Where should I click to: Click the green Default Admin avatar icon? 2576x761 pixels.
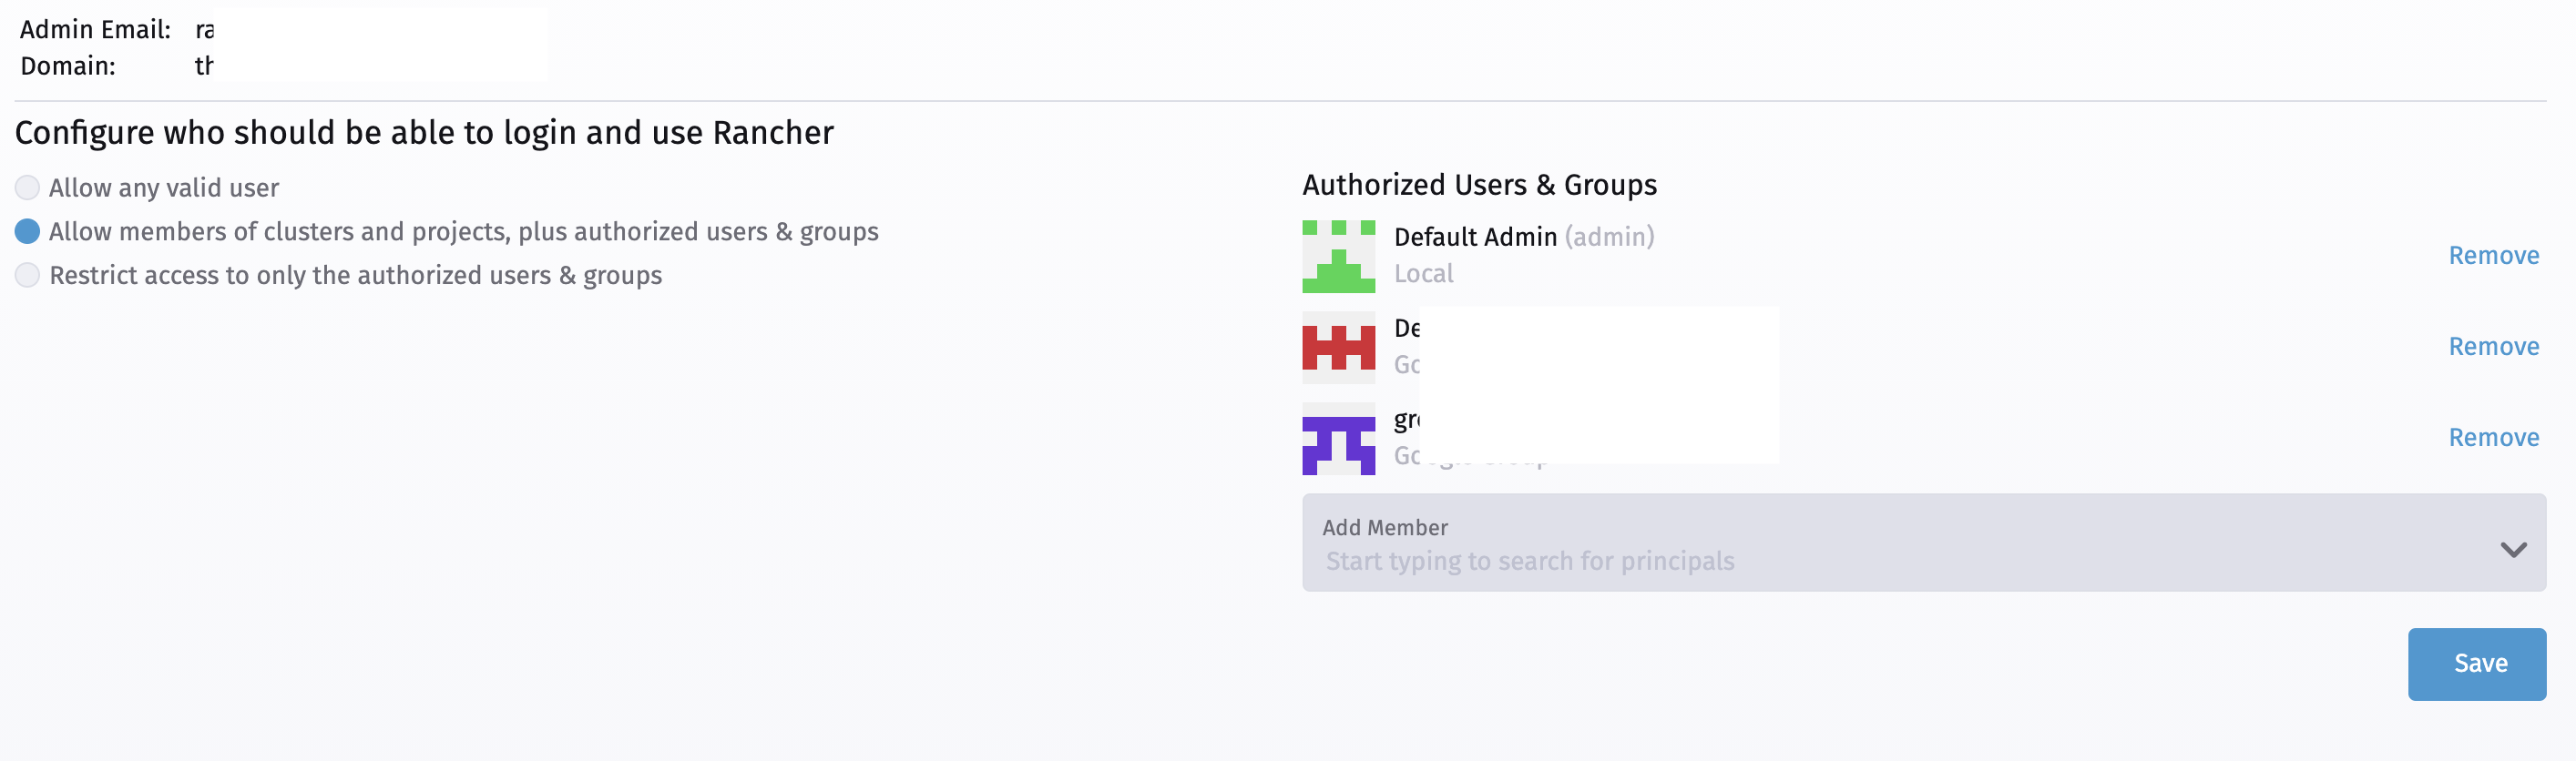pyautogui.click(x=1338, y=257)
